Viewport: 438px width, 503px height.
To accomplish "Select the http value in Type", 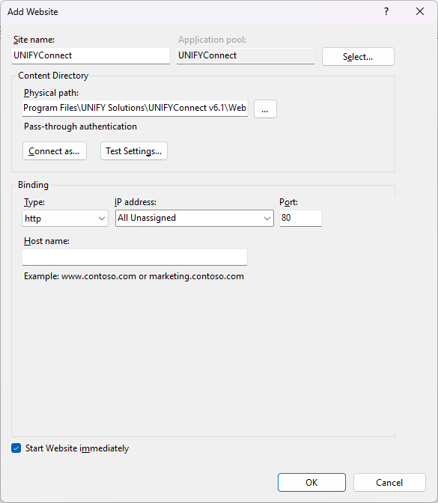I will [33, 219].
